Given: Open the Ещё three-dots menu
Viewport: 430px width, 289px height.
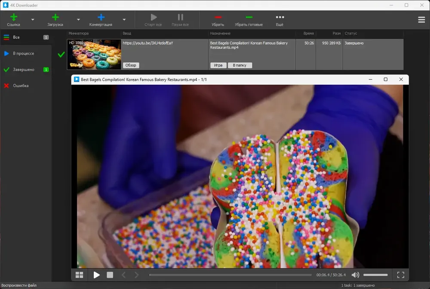Looking at the screenshot, I should click(x=280, y=17).
